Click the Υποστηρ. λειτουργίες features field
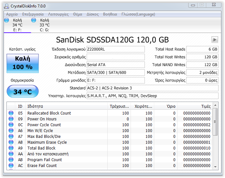 point(152,96)
